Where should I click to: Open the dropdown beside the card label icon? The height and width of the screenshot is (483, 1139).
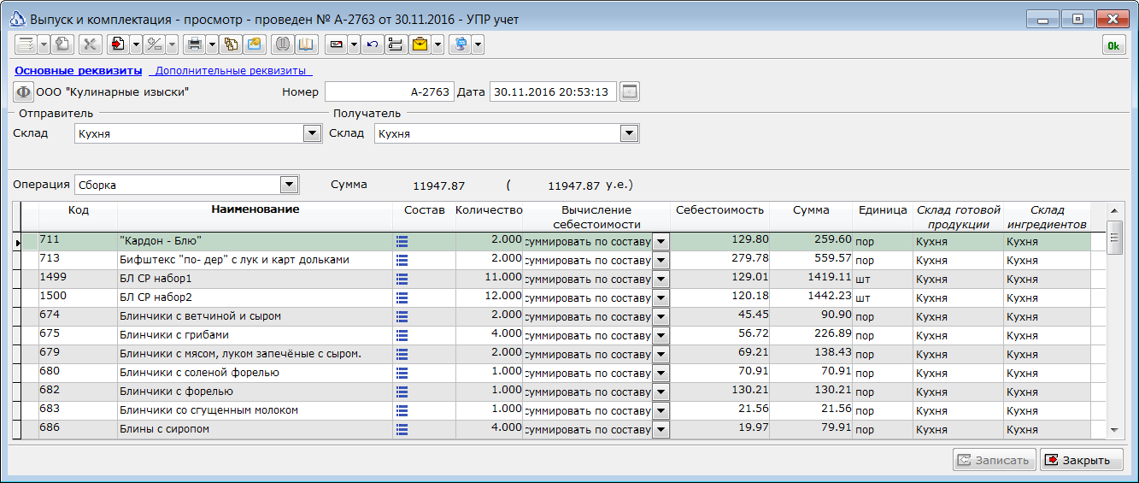click(354, 44)
